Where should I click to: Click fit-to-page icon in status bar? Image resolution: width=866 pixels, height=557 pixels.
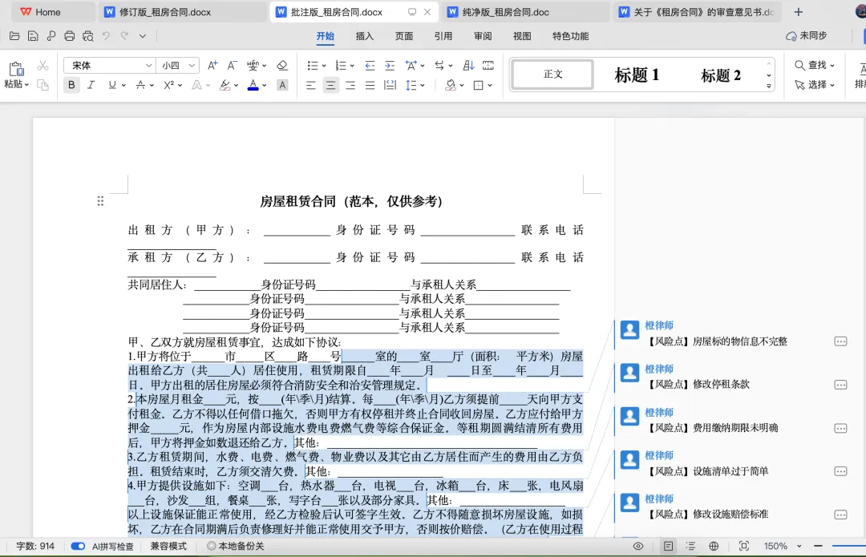(x=744, y=546)
